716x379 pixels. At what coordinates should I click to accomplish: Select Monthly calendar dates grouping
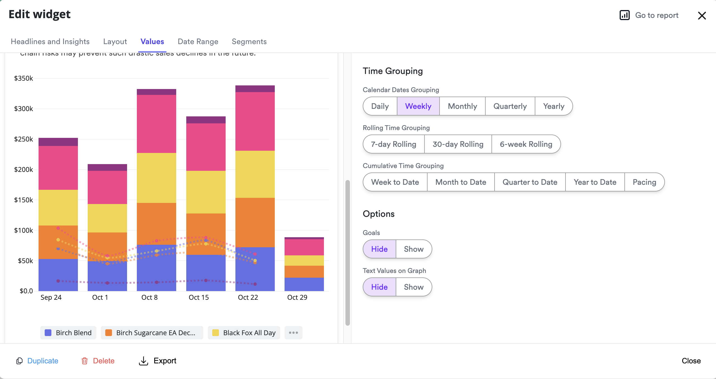(x=462, y=106)
